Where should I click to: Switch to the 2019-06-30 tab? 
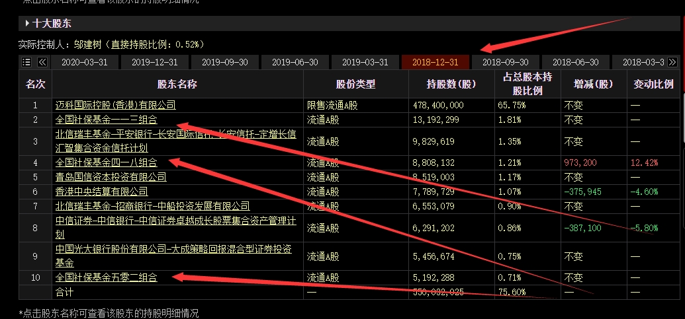(295, 62)
